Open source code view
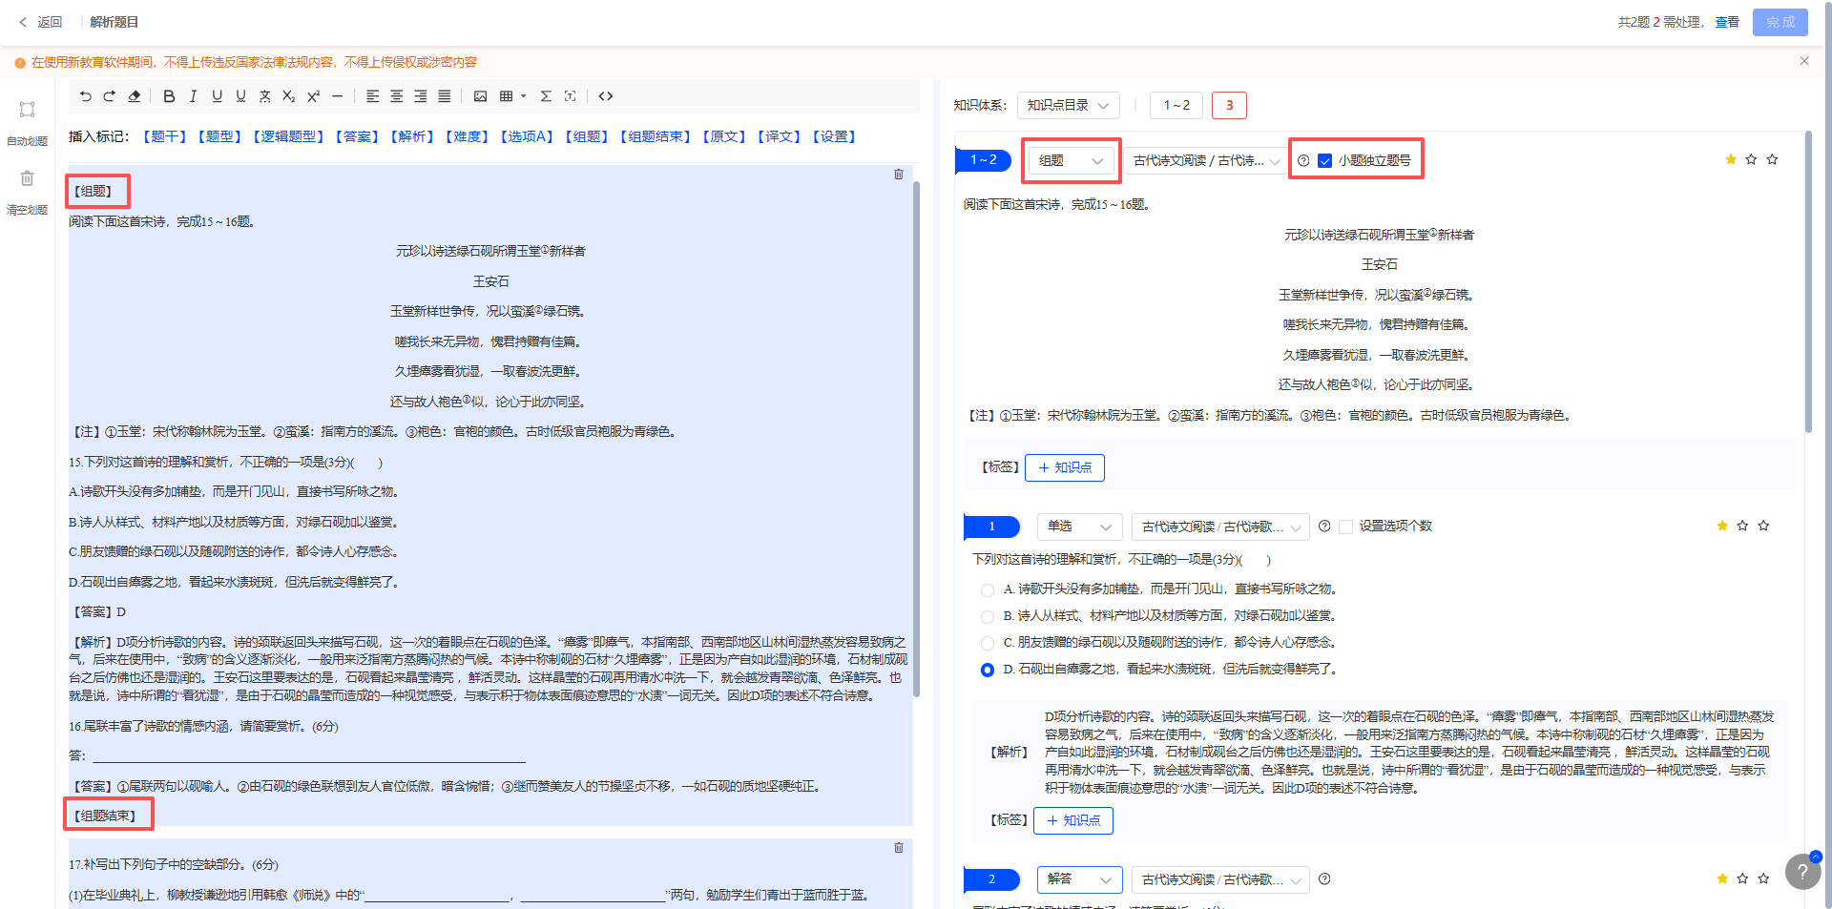The height and width of the screenshot is (909, 1832). [605, 96]
